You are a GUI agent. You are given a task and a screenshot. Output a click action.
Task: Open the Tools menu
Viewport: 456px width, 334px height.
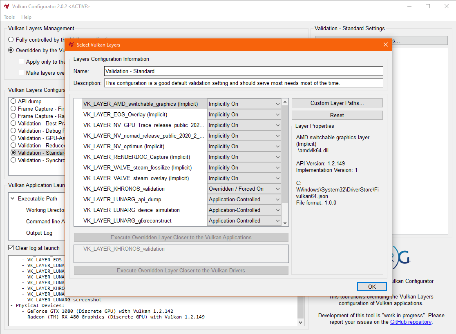(x=9, y=17)
